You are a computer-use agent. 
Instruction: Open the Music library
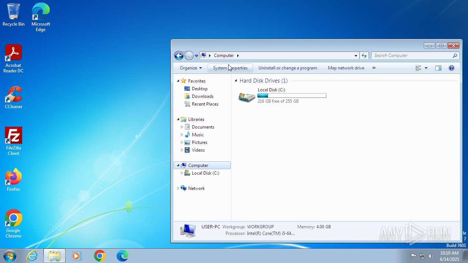197,135
